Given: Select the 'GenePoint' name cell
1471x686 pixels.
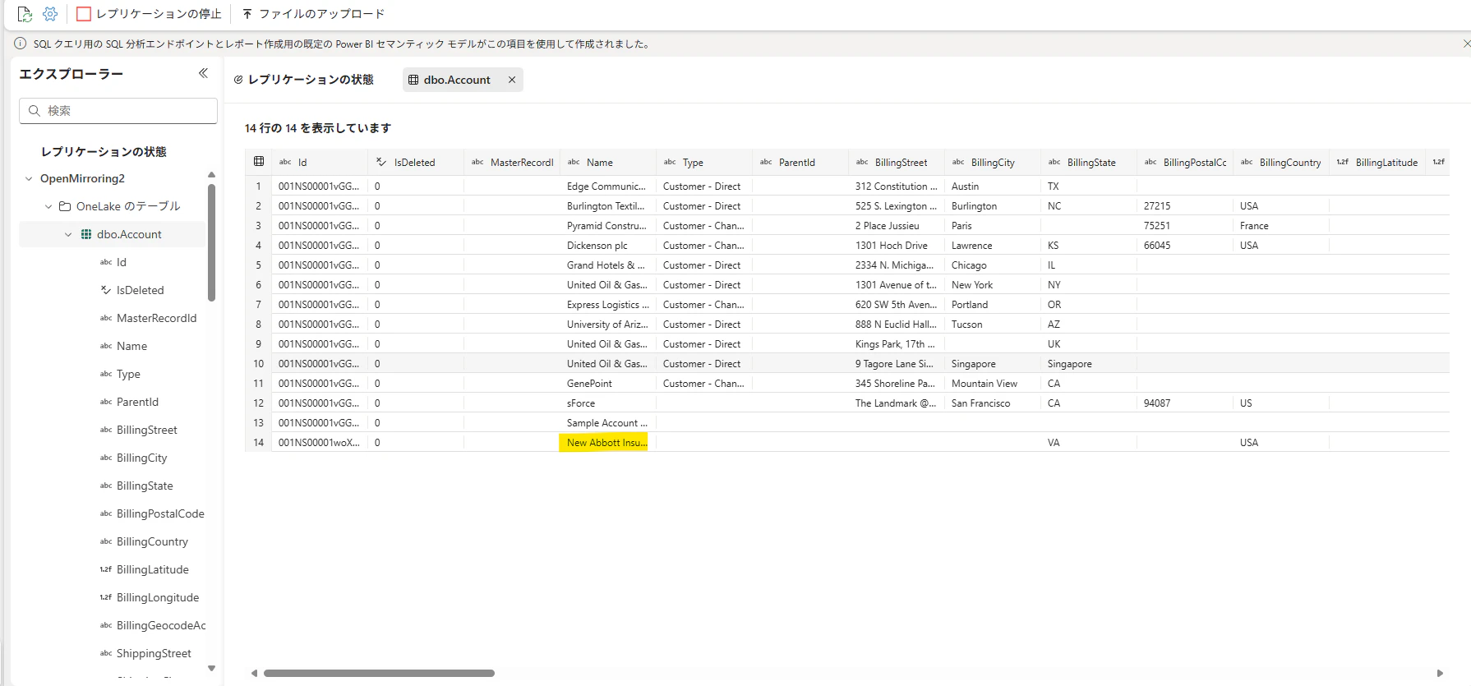Looking at the screenshot, I should pos(608,384).
